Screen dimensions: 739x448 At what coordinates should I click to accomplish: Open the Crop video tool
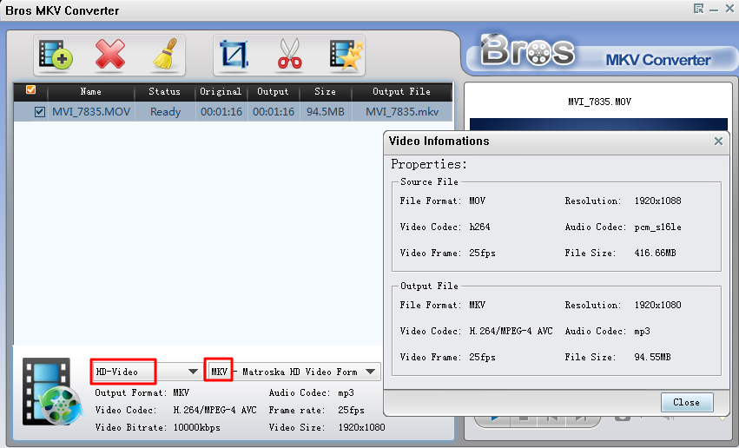[x=234, y=55]
